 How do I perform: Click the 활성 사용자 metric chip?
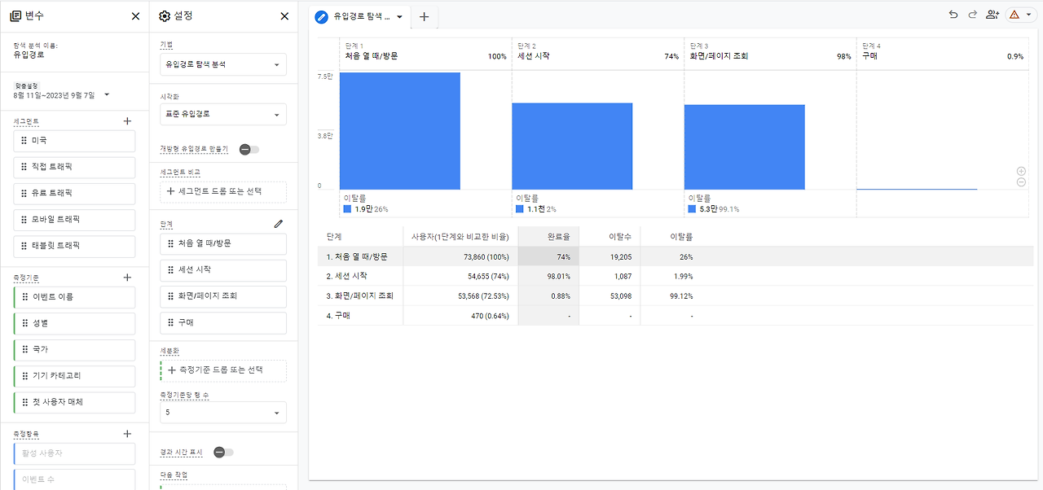[74, 453]
